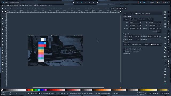Pick the no-color X swatch
Viewport: 171px width, 96px height.
click(x=2, y=90)
